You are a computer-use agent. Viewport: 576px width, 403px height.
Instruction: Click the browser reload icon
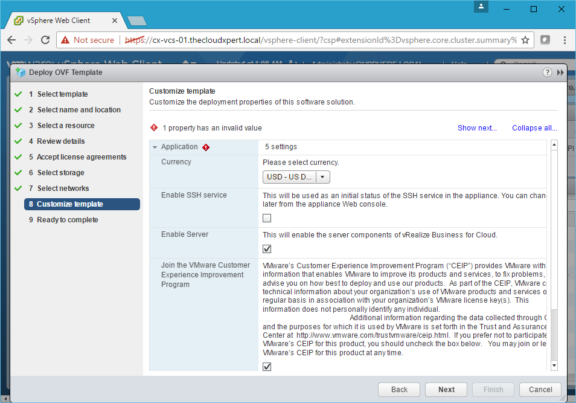click(x=45, y=40)
